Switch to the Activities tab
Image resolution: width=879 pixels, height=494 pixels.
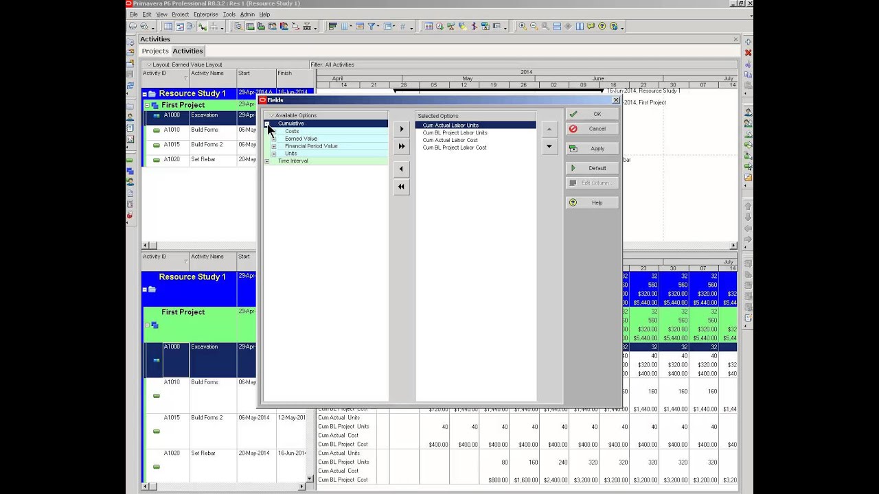tap(187, 51)
